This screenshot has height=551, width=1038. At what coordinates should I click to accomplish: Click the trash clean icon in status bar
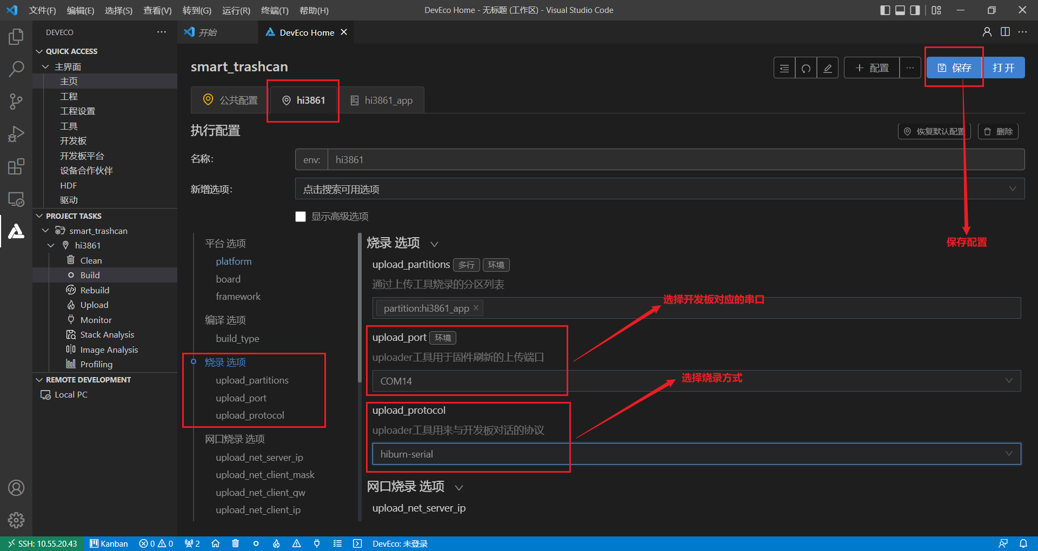(235, 543)
